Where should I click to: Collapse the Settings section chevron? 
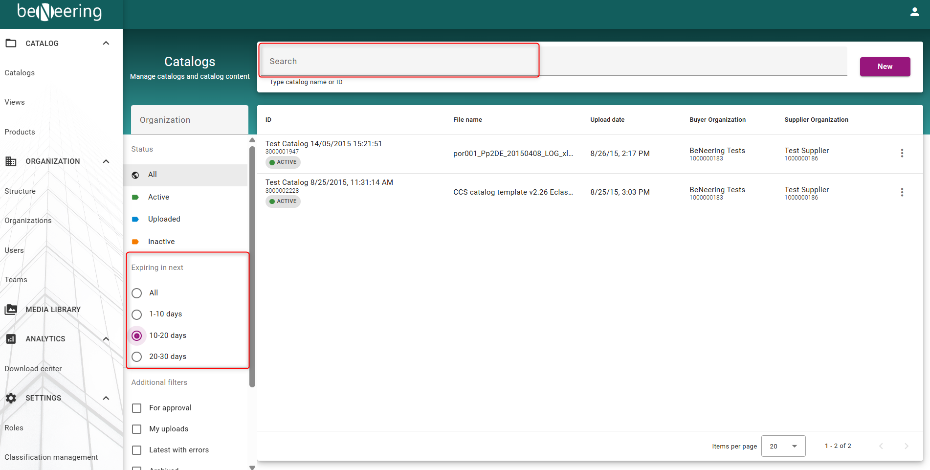[x=106, y=398]
